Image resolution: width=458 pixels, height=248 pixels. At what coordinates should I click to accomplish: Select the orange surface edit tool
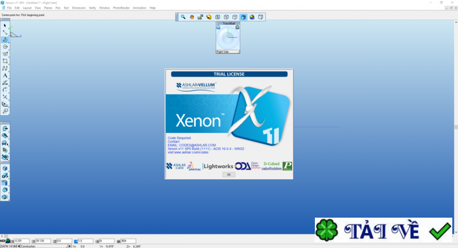[x=5, y=150]
